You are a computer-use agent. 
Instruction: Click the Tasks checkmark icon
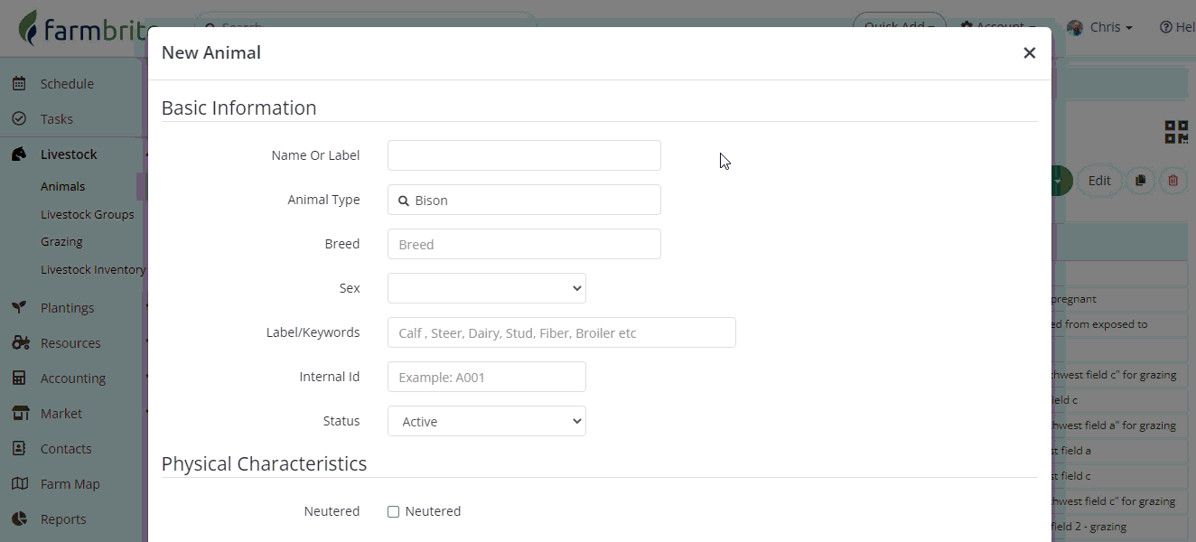tap(19, 118)
